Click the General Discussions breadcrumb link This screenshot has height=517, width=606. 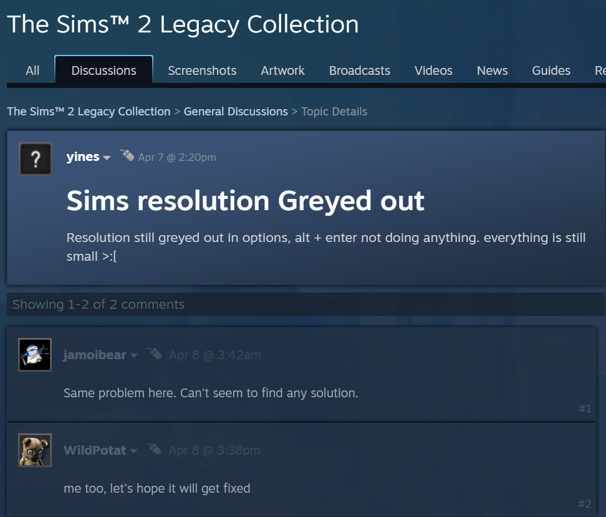point(236,112)
